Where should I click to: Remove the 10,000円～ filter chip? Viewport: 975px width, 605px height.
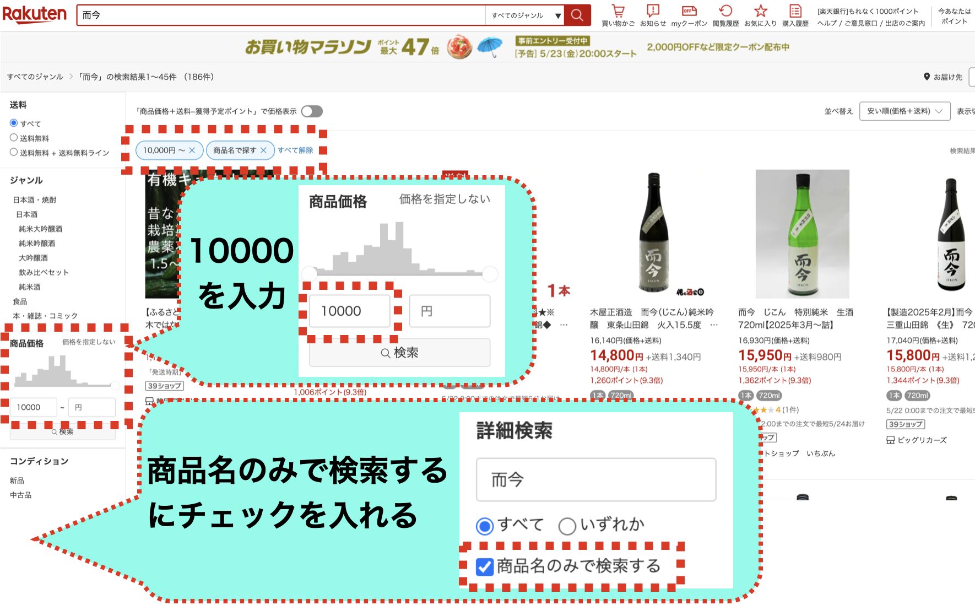click(192, 150)
